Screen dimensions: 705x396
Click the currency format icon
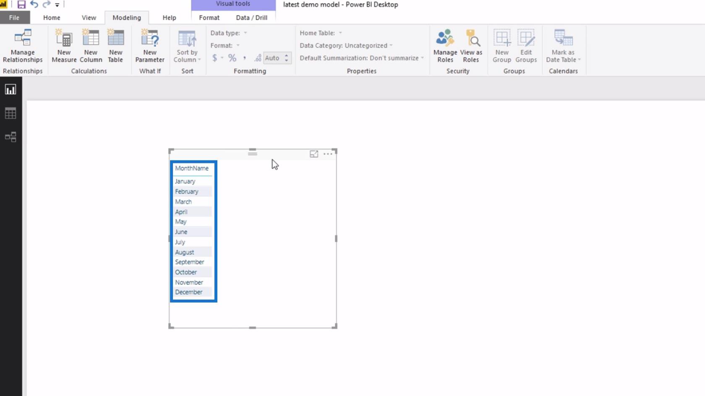(x=214, y=58)
